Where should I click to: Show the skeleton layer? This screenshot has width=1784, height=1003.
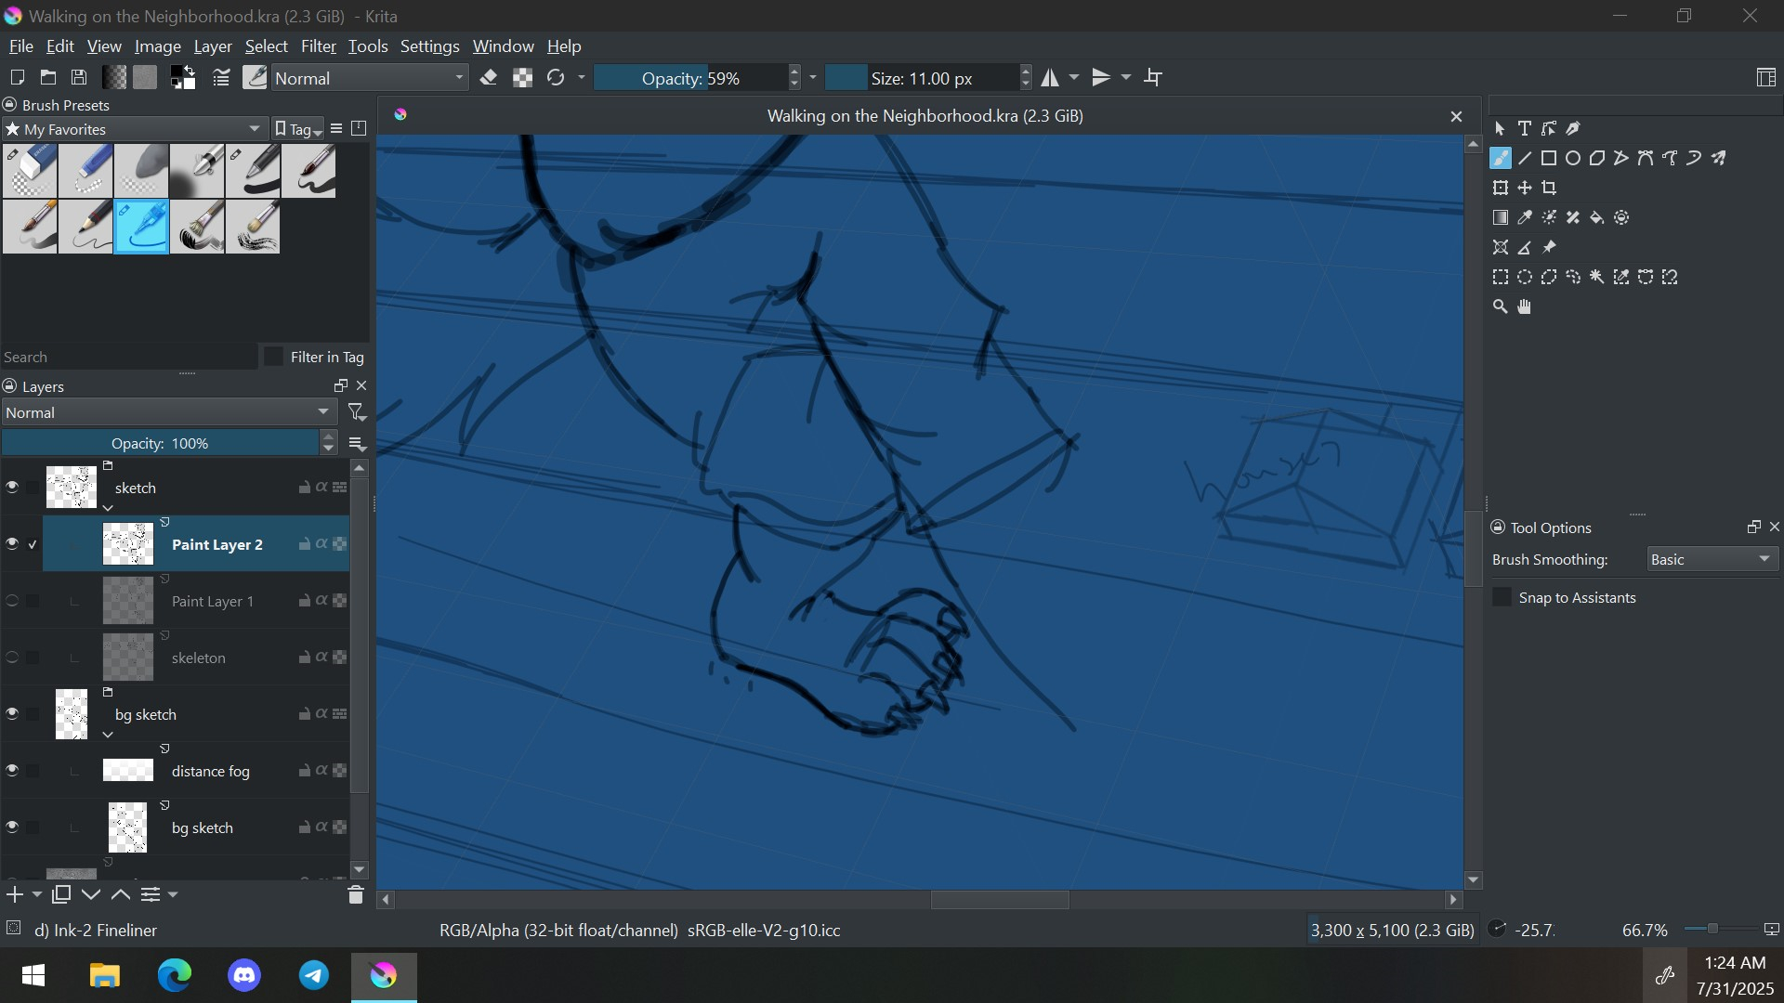[12, 658]
